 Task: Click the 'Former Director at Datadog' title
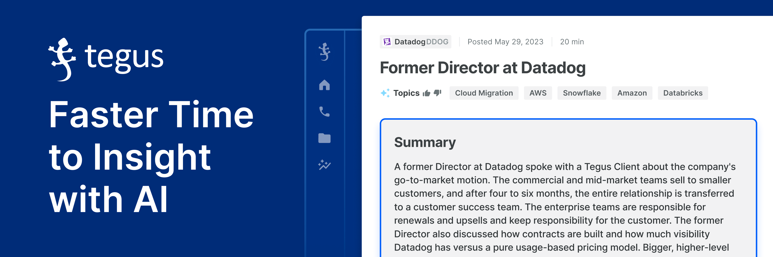pyautogui.click(x=483, y=68)
